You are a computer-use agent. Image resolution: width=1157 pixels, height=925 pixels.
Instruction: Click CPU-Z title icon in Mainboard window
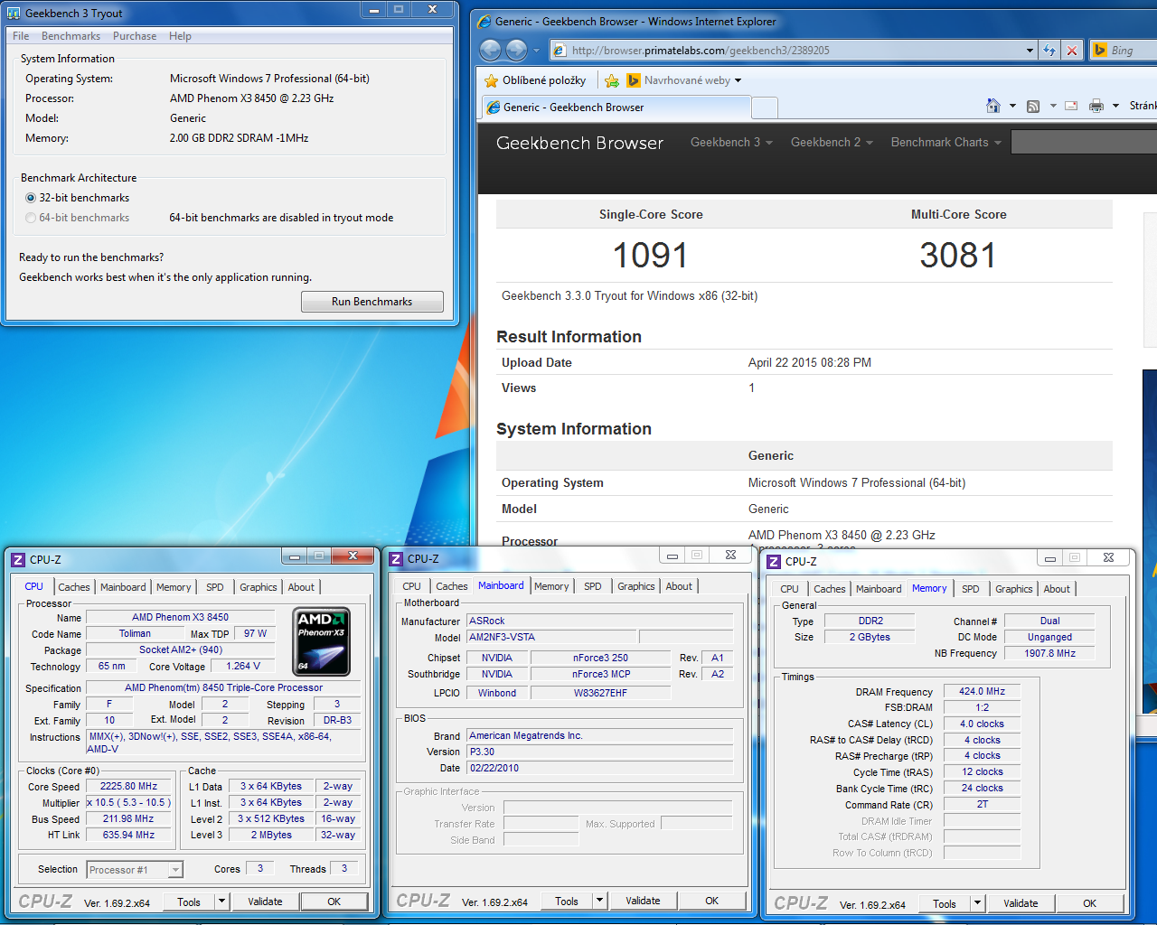pos(396,558)
